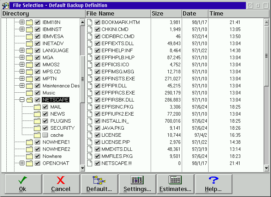The height and width of the screenshot is (197, 271).
Task: Click the Size column header
Action: (x=166, y=14)
